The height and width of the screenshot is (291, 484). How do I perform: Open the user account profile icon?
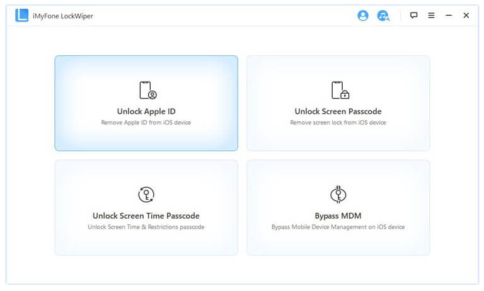[x=362, y=16]
